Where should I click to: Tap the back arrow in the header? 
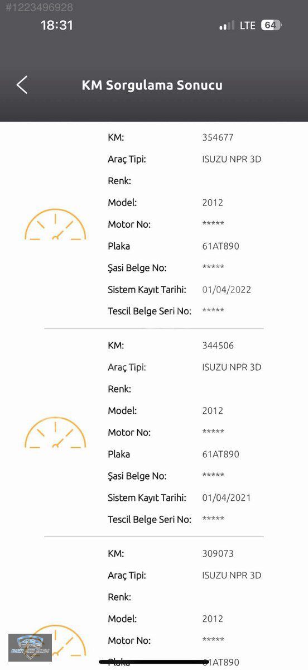coord(22,85)
